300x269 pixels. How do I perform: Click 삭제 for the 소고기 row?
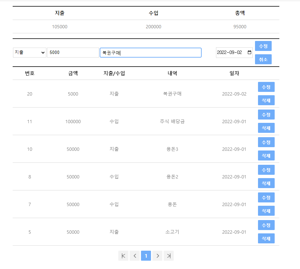[x=266, y=238]
